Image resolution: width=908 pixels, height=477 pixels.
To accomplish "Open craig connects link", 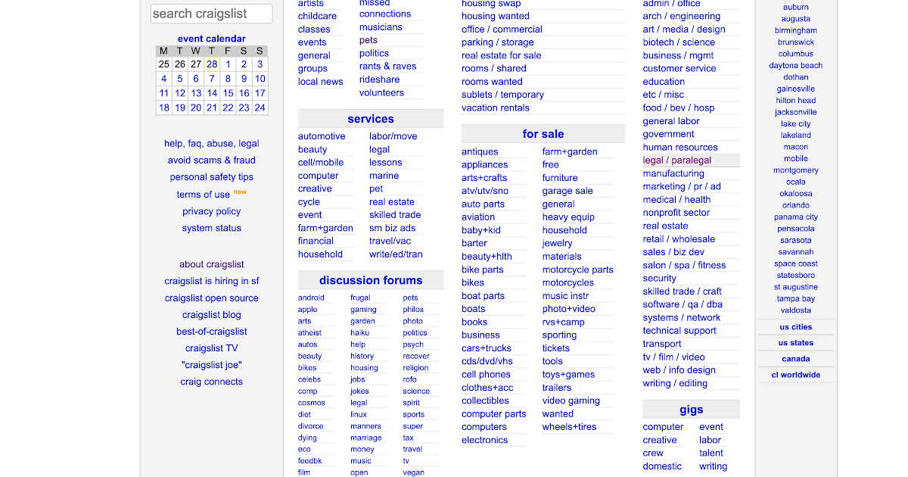I will pyautogui.click(x=212, y=382).
